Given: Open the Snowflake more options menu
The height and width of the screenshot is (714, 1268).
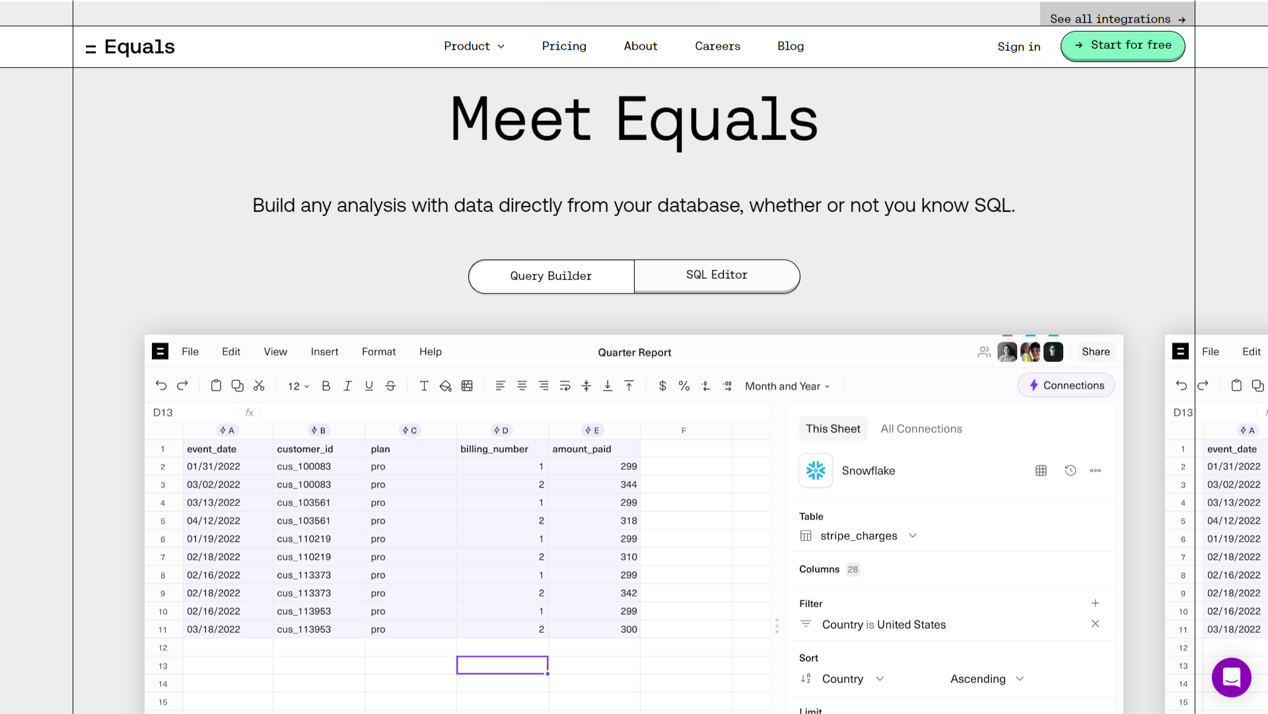Looking at the screenshot, I should 1096,470.
